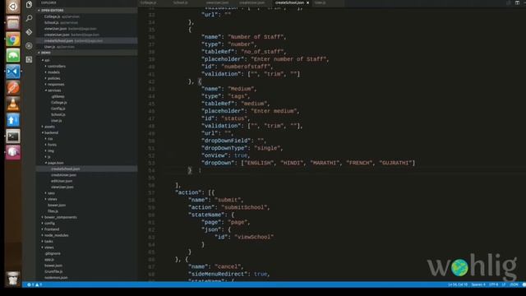Open Trash at bottom of dock

13,279
